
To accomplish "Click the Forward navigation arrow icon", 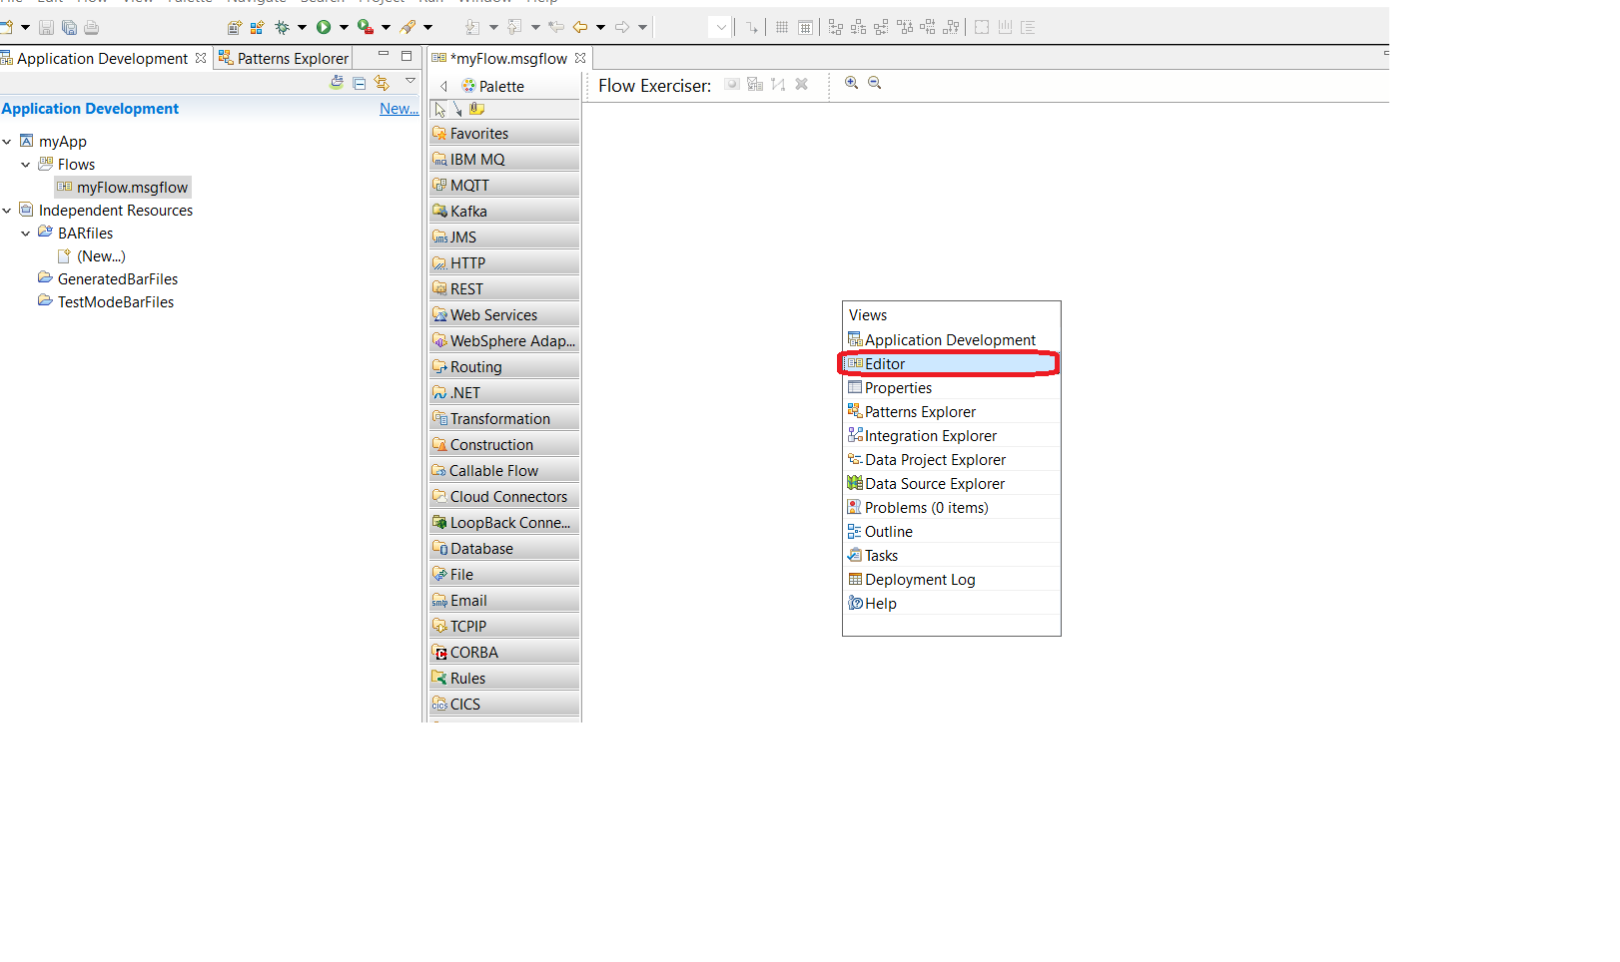I will click(x=622, y=27).
